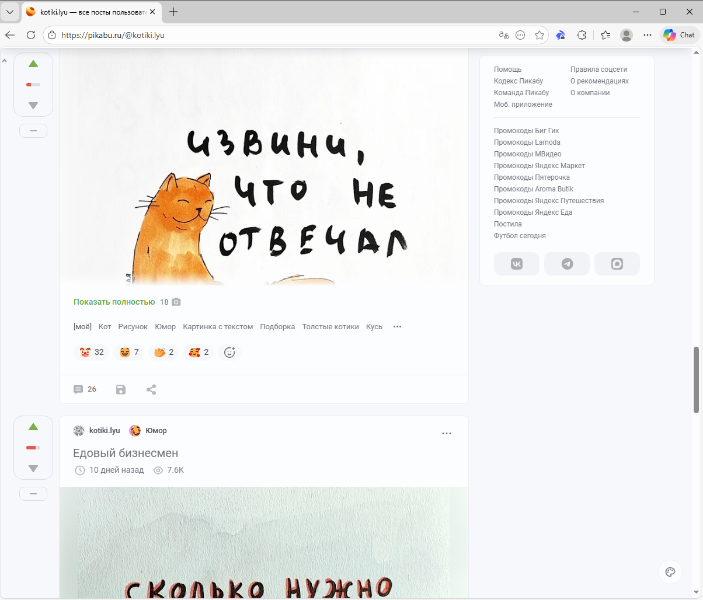The height and width of the screenshot is (600, 703).
Task: Open the Помощь link
Action: [x=508, y=69]
